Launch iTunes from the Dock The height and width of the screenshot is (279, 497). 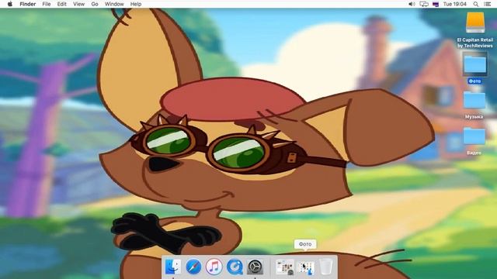(x=214, y=267)
